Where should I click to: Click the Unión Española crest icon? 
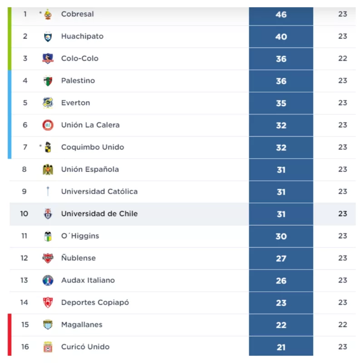(48, 170)
